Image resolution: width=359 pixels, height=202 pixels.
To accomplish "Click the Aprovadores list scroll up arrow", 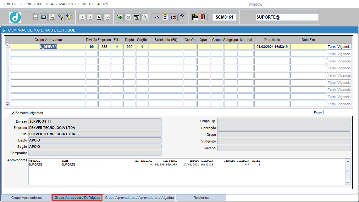I will [348, 161].
